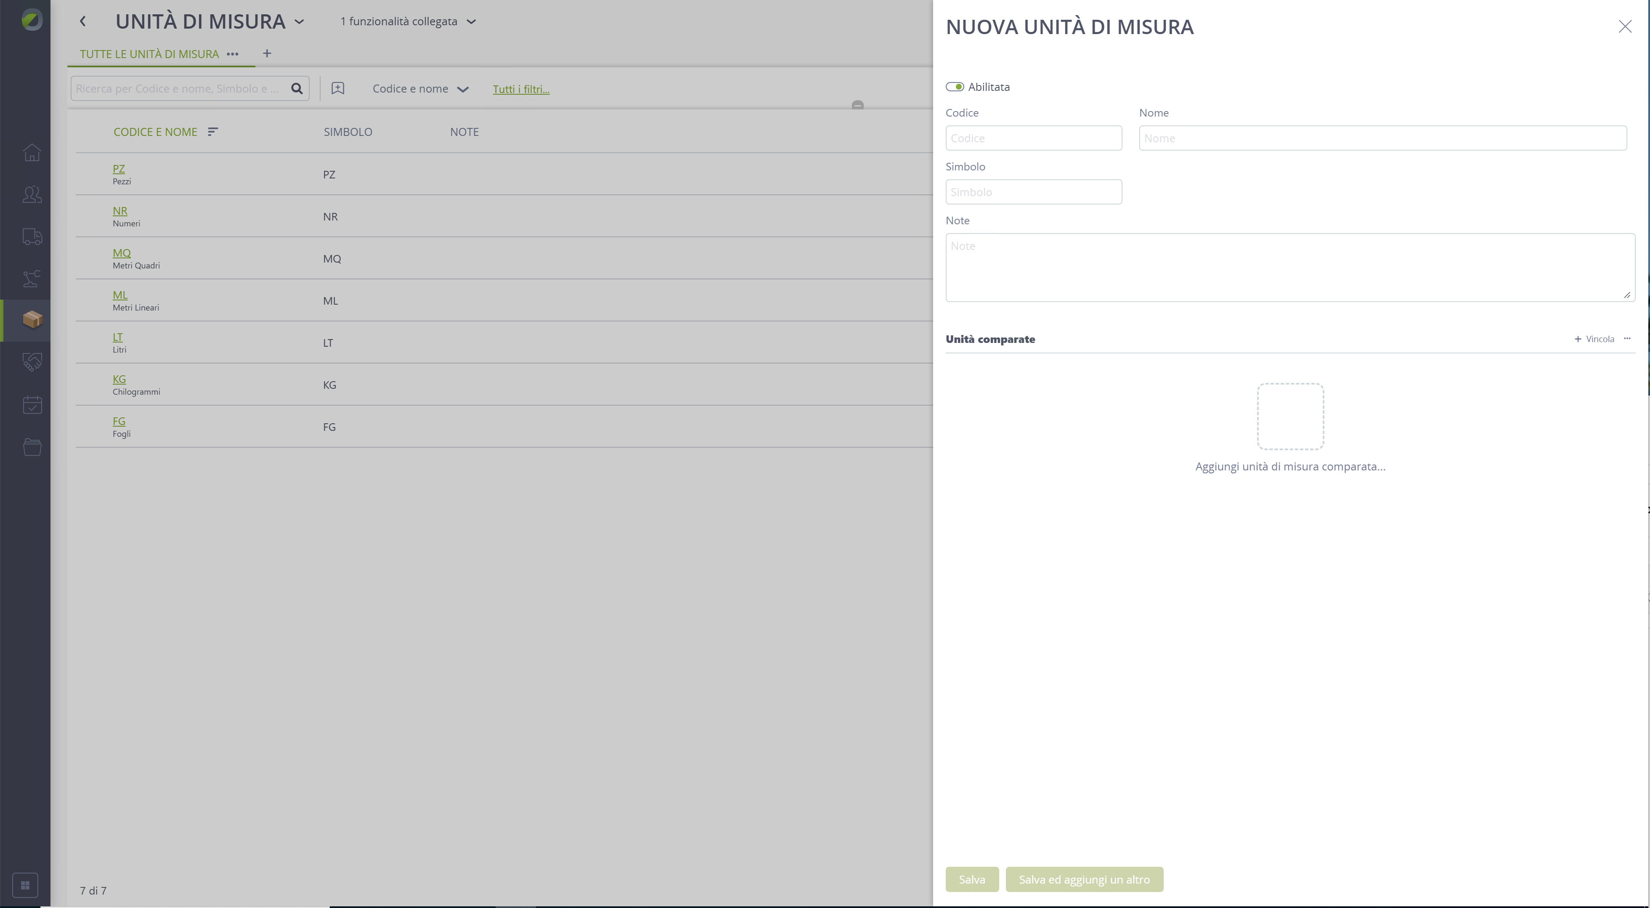The height and width of the screenshot is (908, 1650).
Task: Open the PZ unit link
Action: coord(119,169)
